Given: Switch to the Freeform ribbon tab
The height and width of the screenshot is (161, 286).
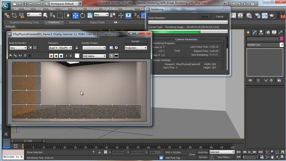Looking at the screenshot, I should click(x=54, y=22).
